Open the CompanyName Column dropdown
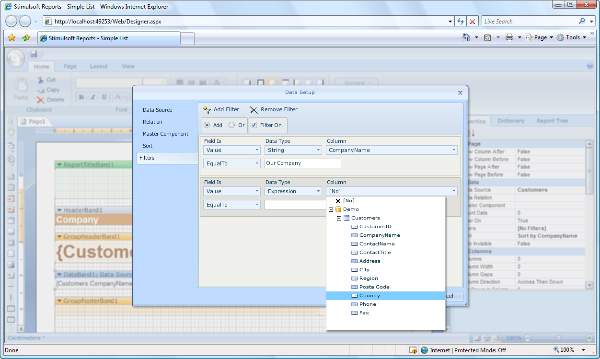The image size is (600, 359). tap(392, 150)
